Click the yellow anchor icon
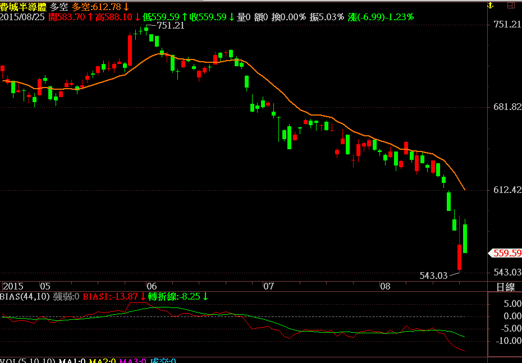 490,5
